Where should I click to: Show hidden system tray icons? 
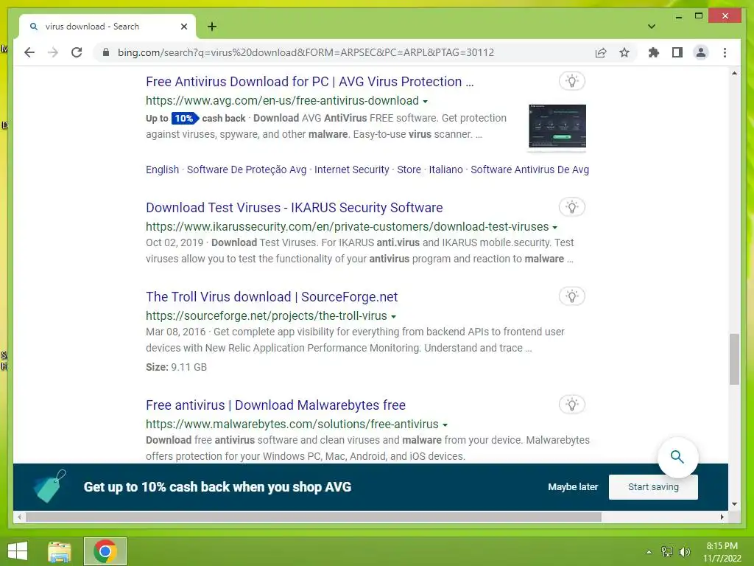click(x=649, y=552)
